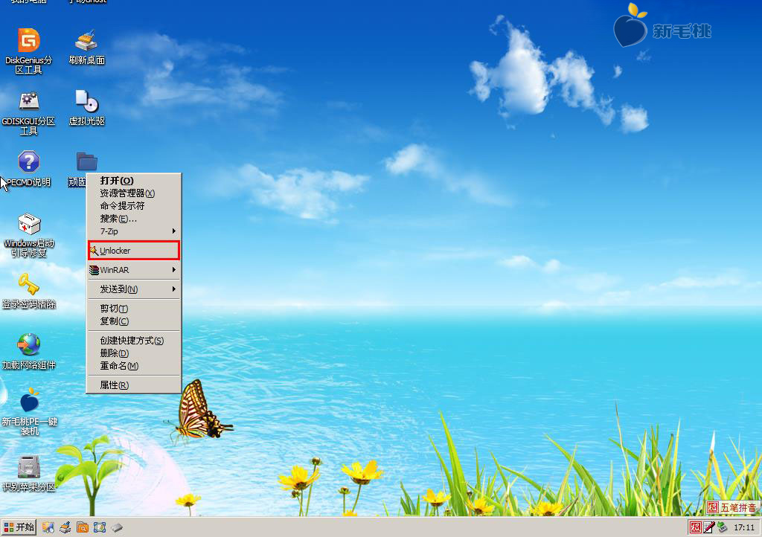
Task: Click the gray drive icon in quick launch
Action: pos(117,527)
